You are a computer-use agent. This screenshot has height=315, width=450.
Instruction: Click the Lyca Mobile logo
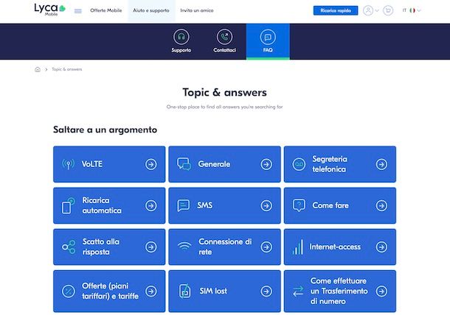pos(50,10)
